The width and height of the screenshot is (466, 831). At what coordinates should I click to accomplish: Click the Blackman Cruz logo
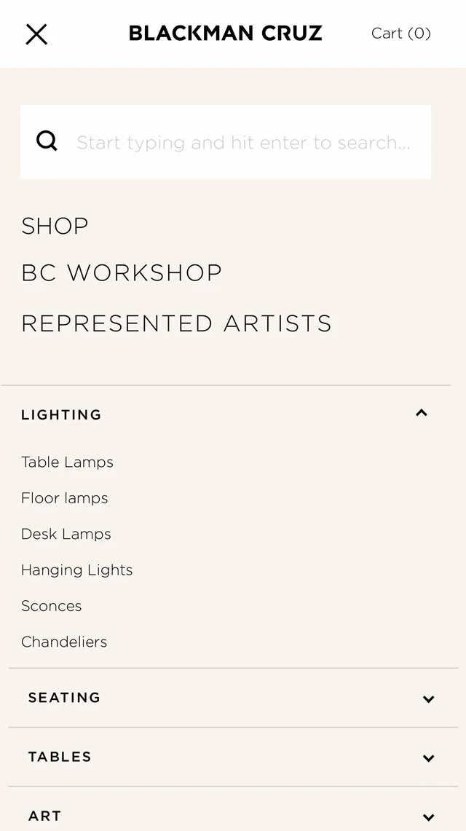click(x=225, y=34)
